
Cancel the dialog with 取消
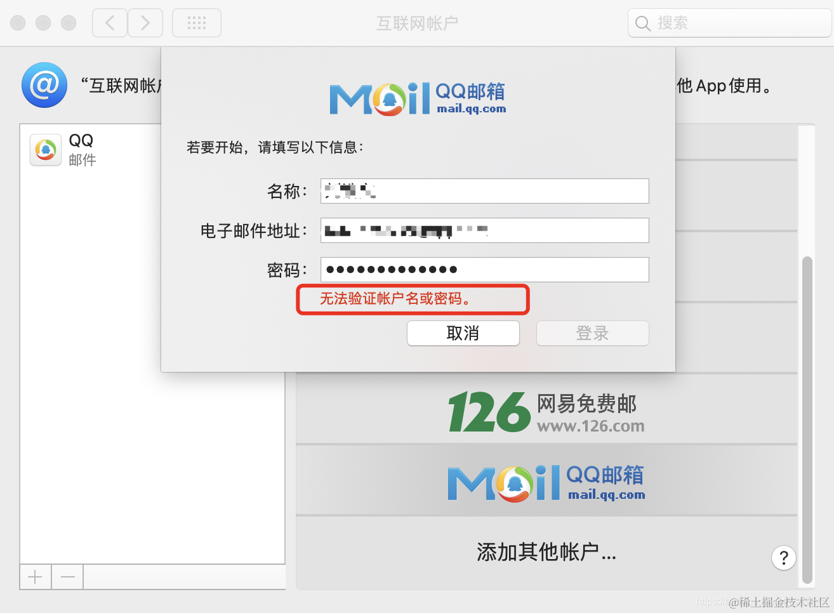pos(463,333)
